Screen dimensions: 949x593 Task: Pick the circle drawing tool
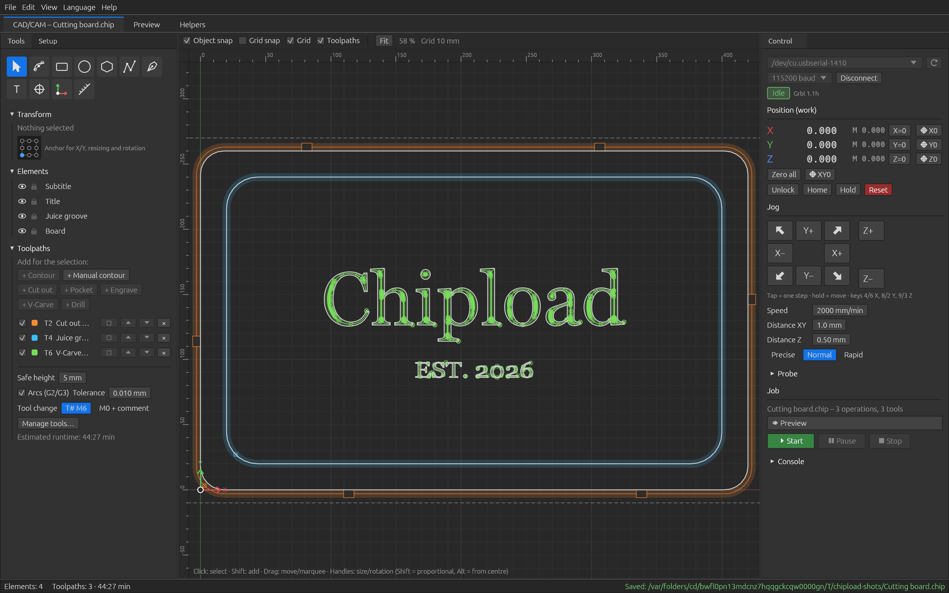84,66
